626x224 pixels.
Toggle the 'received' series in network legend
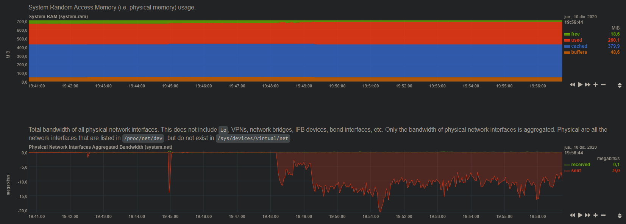[x=581, y=165]
